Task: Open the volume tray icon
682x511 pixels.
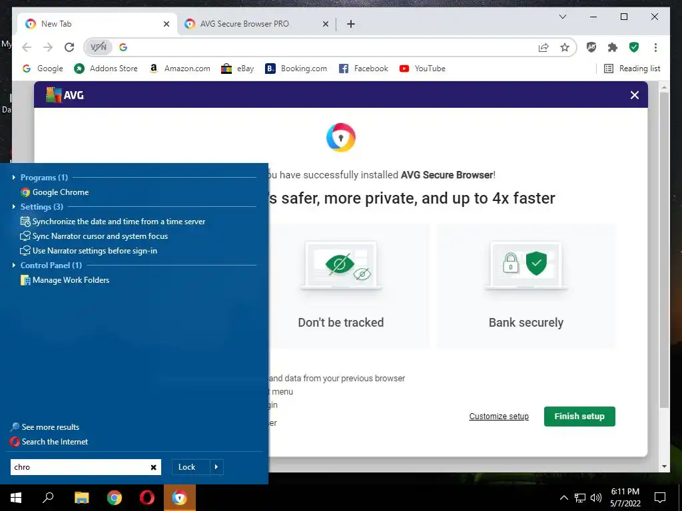Action: [x=596, y=498]
